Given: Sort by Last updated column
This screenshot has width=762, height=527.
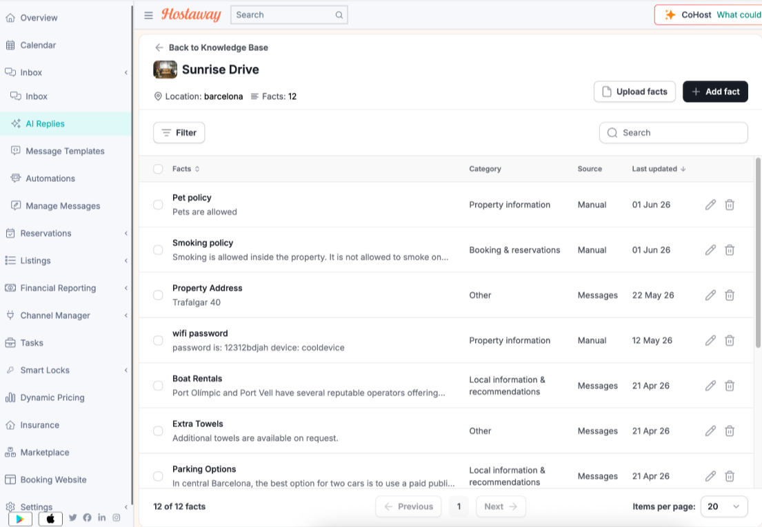Looking at the screenshot, I should coord(659,169).
